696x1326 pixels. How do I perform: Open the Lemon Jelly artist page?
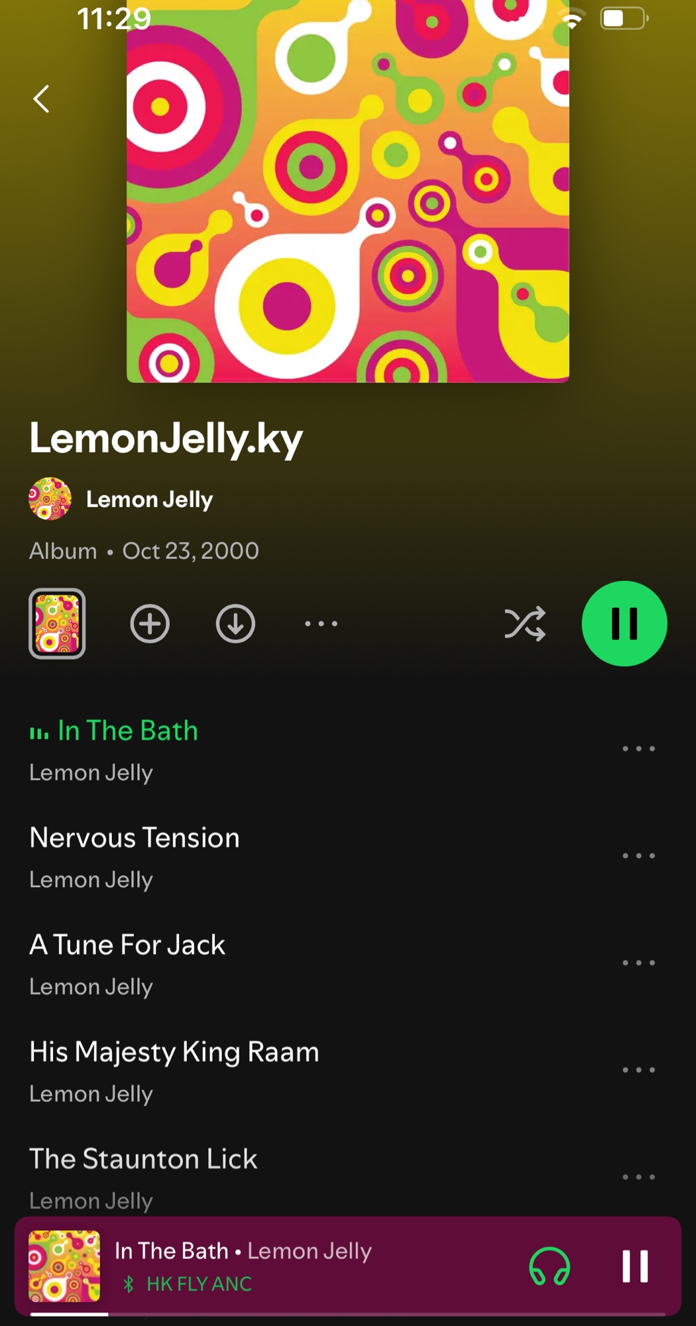pos(149,499)
